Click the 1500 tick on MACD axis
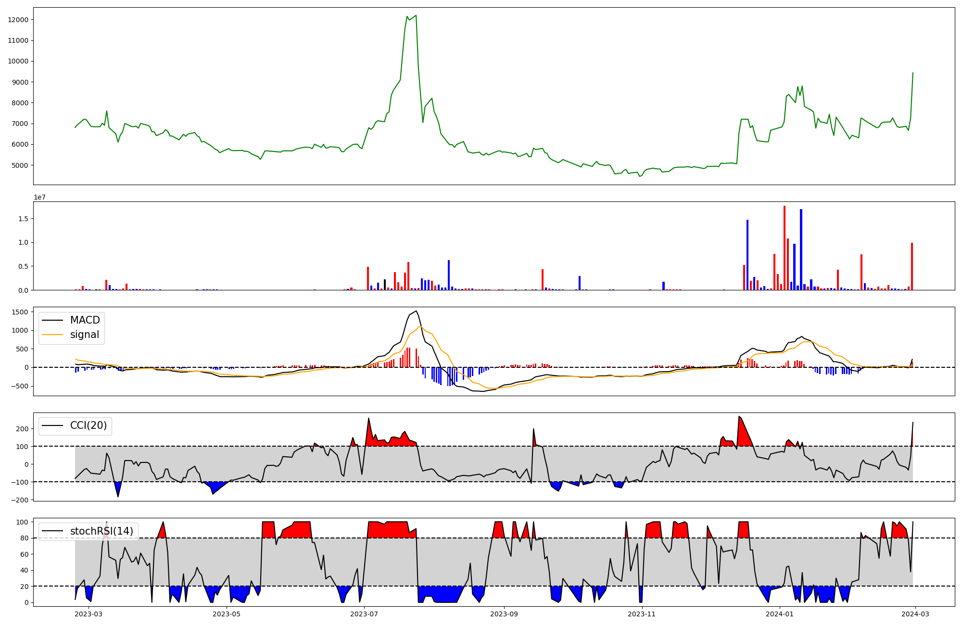Screen dimensions: 962x625 pyautogui.click(x=20, y=312)
